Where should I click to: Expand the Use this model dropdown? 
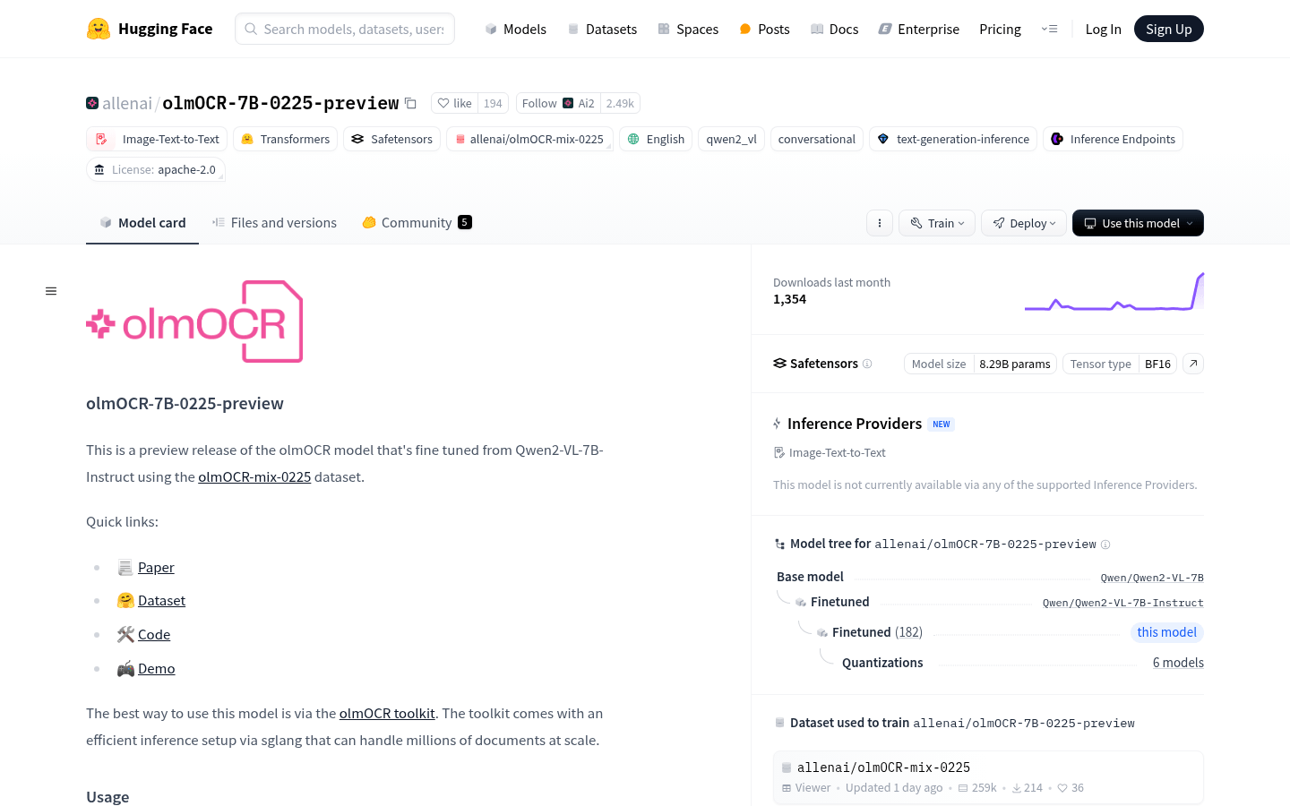(x=1138, y=223)
